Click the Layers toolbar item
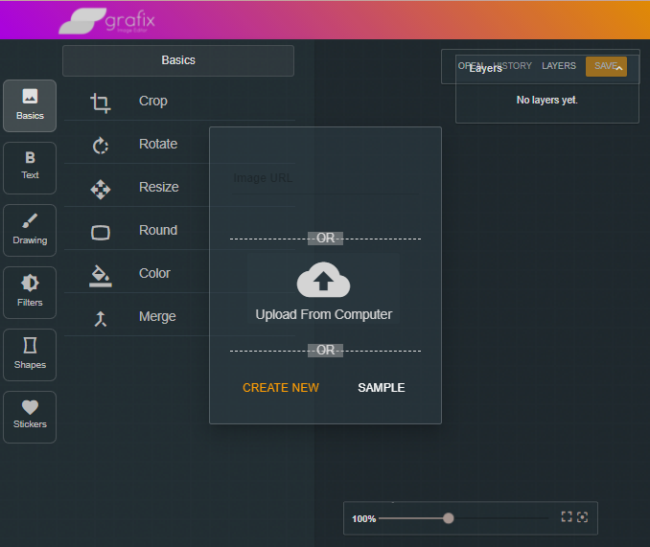 [x=559, y=66]
